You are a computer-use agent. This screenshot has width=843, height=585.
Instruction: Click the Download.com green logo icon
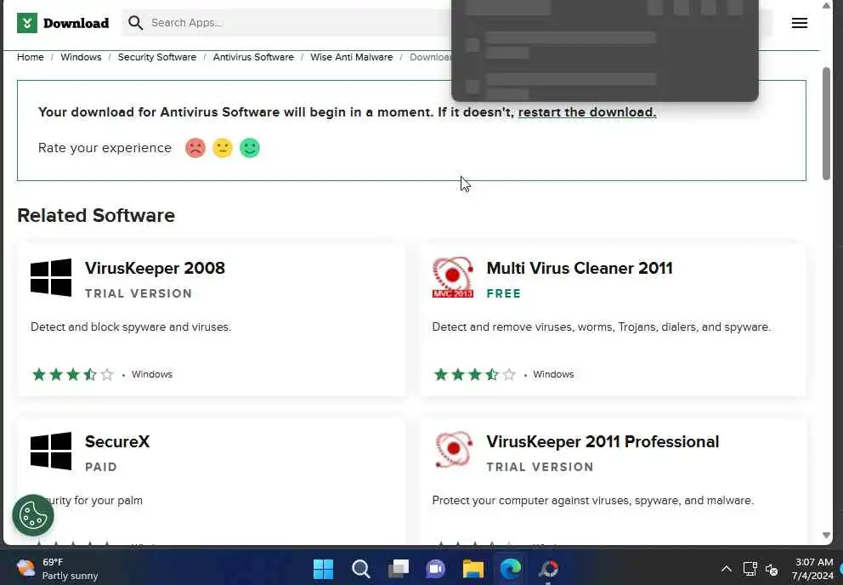point(27,23)
